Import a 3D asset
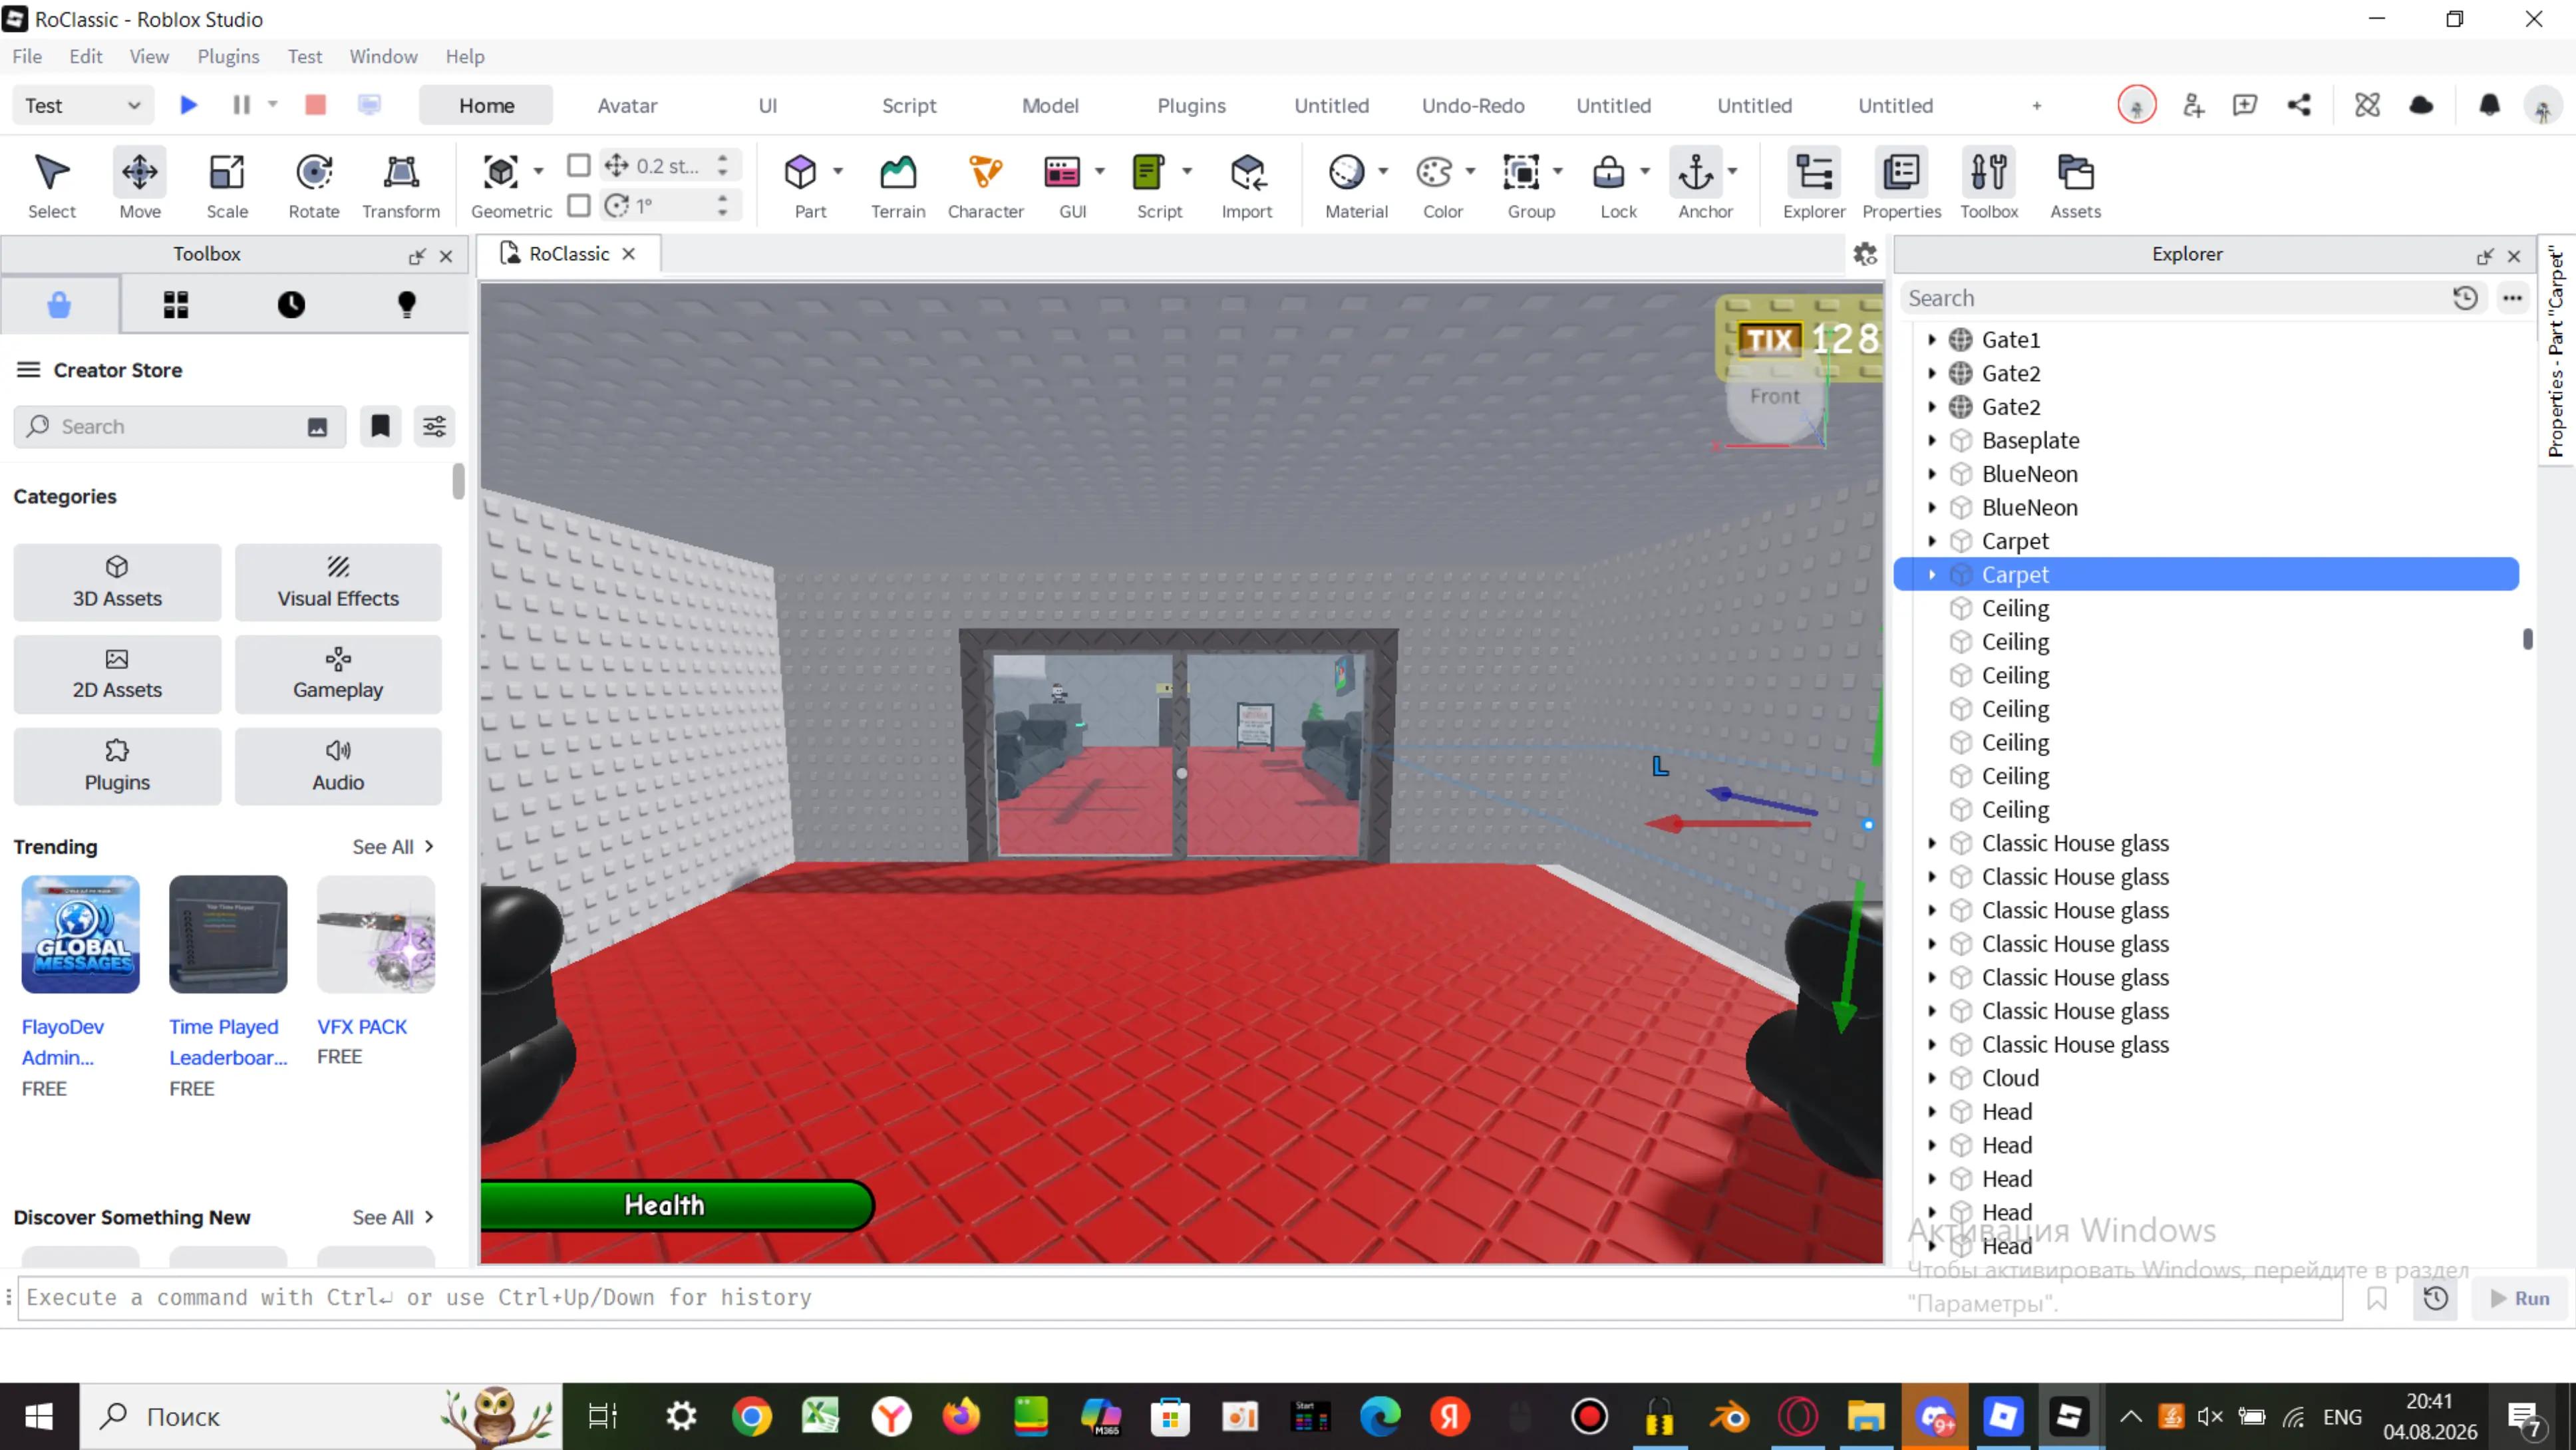The image size is (2576, 1450). tap(1247, 184)
